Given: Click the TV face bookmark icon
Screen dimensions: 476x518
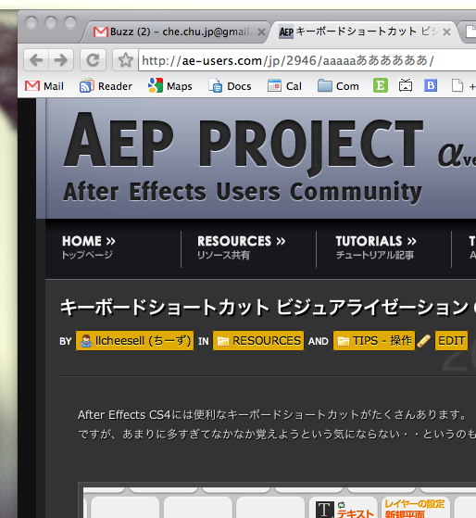Looking at the screenshot, I should (x=406, y=85).
